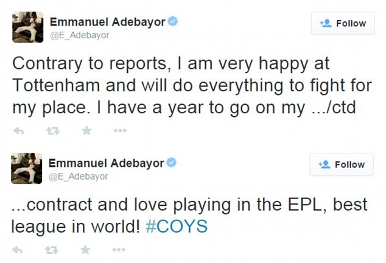Image resolution: width=386 pixels, height=263 pixels.
Task: Open the profile avatar on the bottom tweet
Action: click(26, 169)
